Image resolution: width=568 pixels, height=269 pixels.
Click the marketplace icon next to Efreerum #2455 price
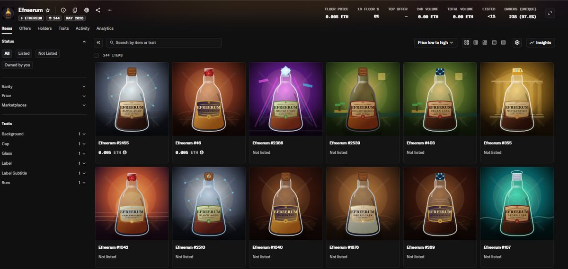click(124, 152)
